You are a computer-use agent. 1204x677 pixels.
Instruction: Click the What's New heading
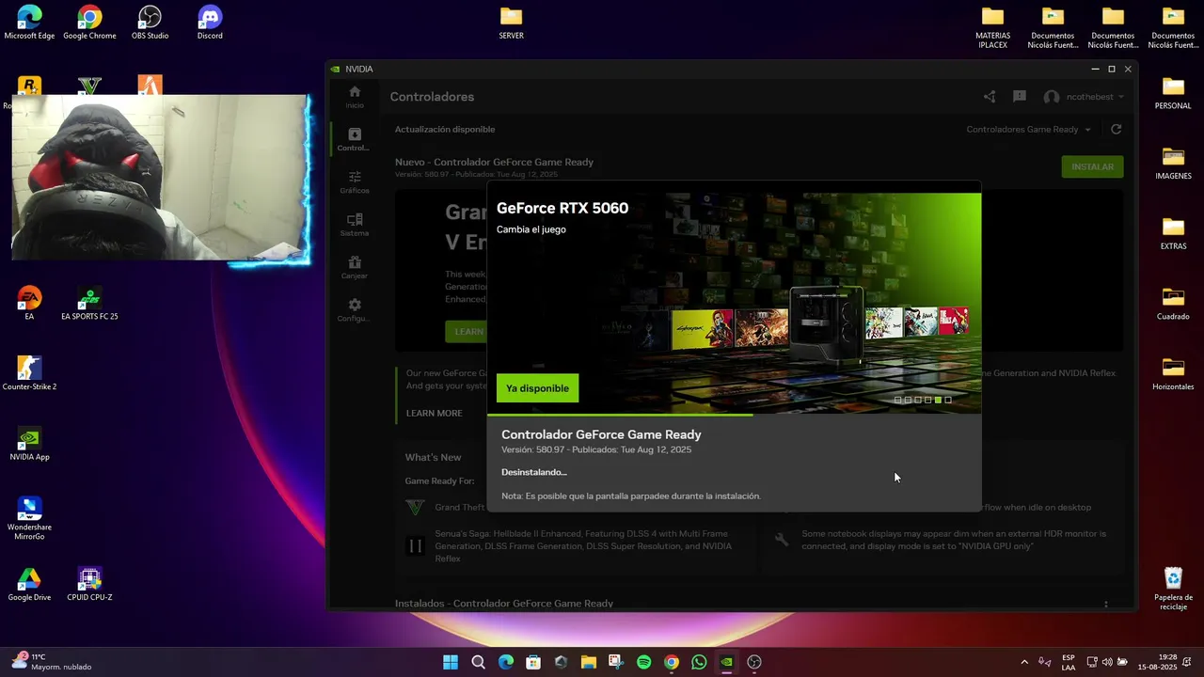[433, 458]
